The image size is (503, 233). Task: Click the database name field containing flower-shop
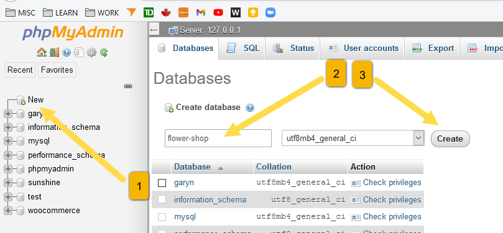[218, 138]
